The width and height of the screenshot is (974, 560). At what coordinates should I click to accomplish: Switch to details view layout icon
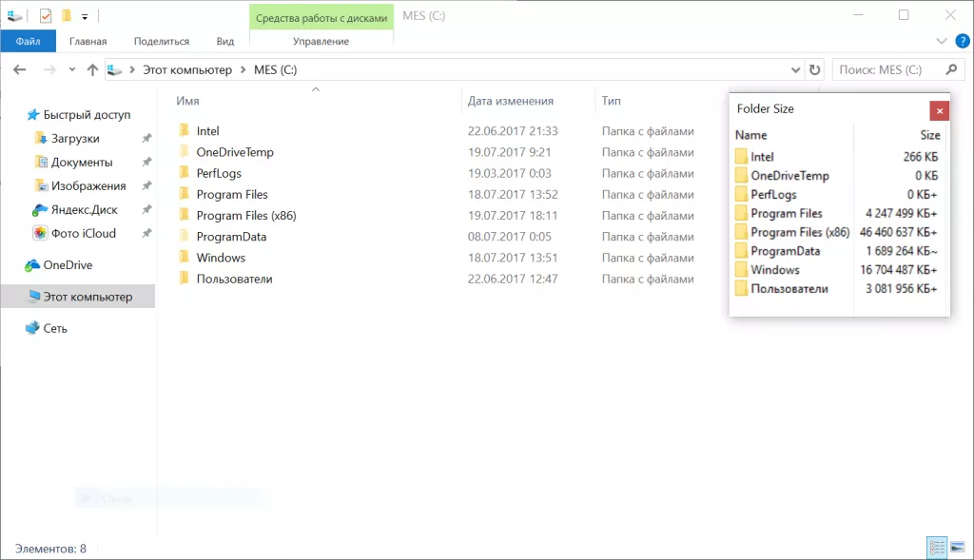coord(937,548)
